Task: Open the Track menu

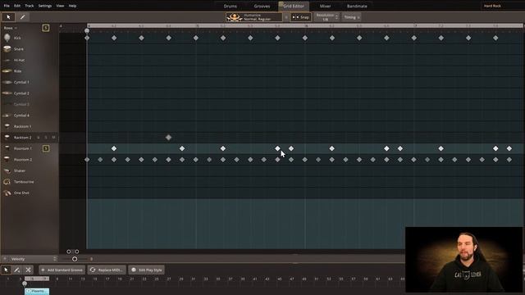Action: point(30,6)
